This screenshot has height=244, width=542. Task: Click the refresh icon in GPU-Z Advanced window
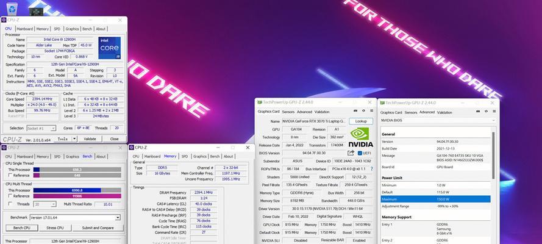pos(486,111)
